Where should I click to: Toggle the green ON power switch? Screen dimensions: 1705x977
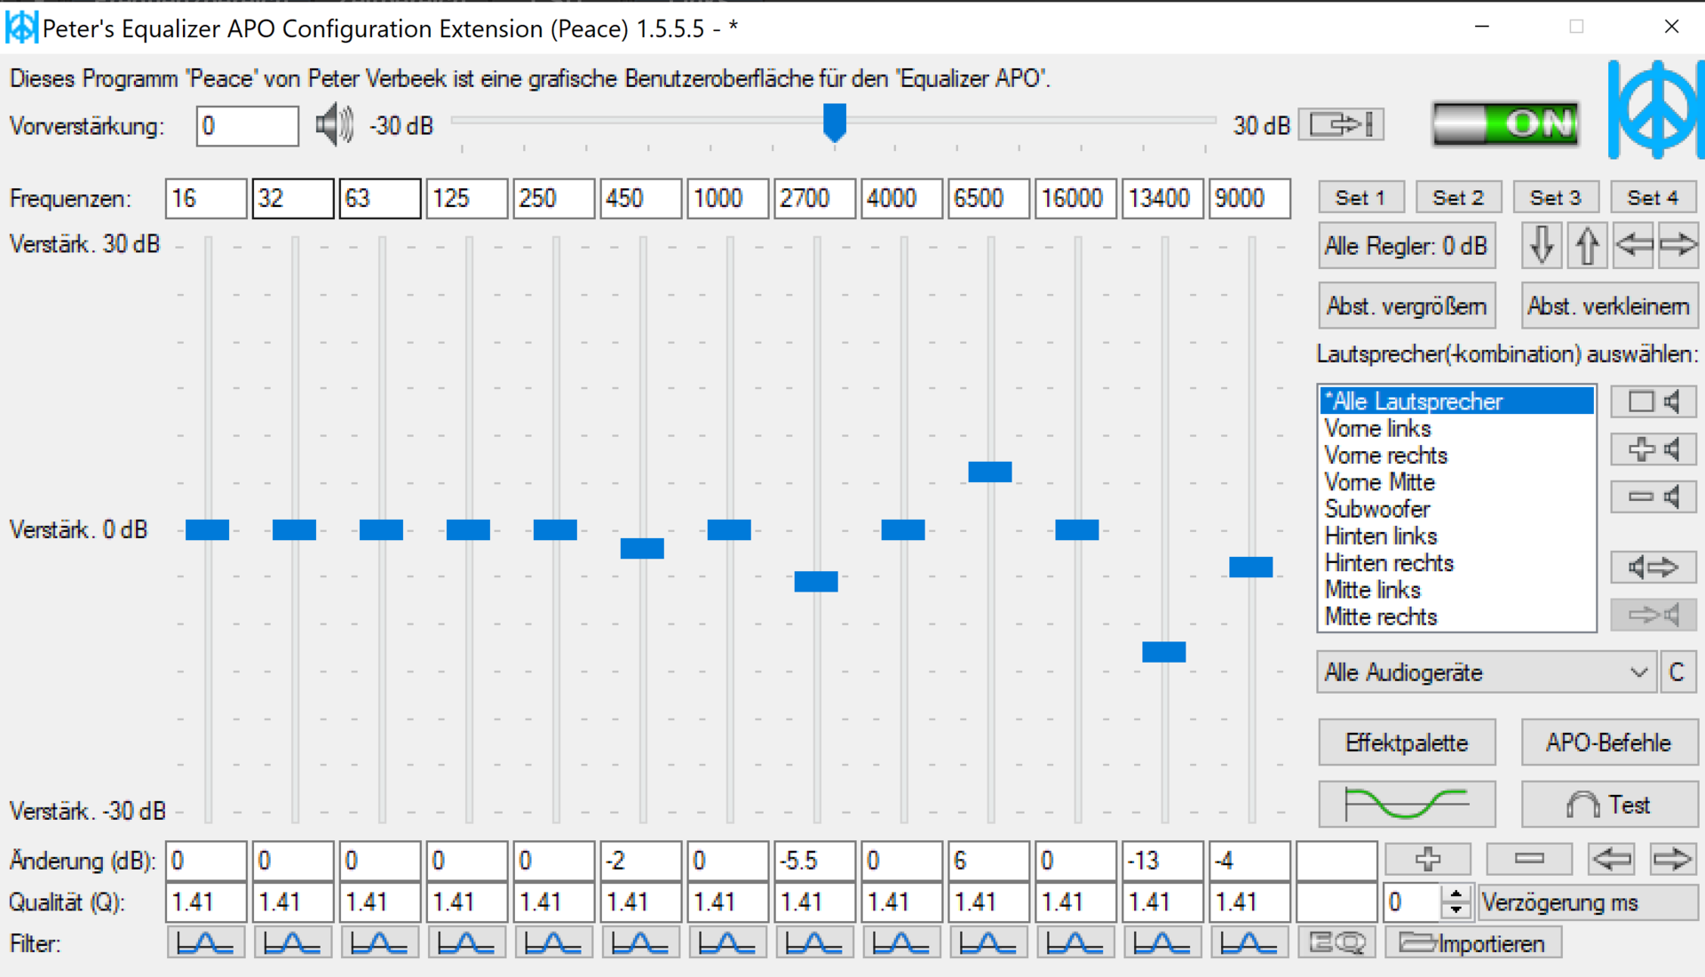(x=1505, y=123)
